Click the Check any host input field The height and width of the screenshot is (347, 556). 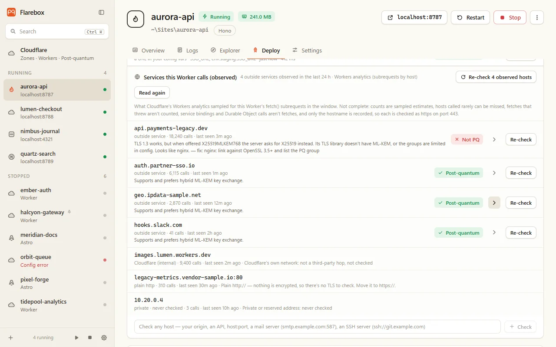pos(318,327)
